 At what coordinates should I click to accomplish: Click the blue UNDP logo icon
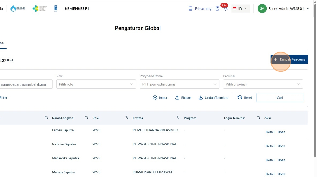pos(55,8)
